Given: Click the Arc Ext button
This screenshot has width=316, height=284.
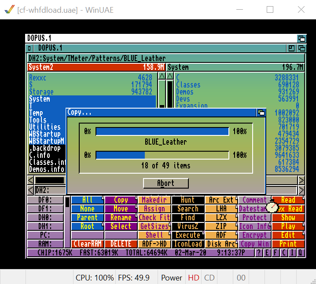Looking at the screenshot, I should pos(221,200).
